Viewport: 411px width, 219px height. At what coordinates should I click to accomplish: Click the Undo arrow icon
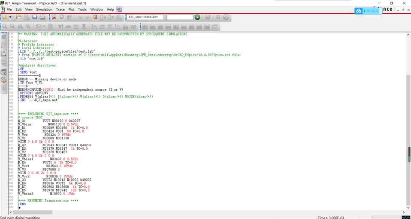[80, 17]
